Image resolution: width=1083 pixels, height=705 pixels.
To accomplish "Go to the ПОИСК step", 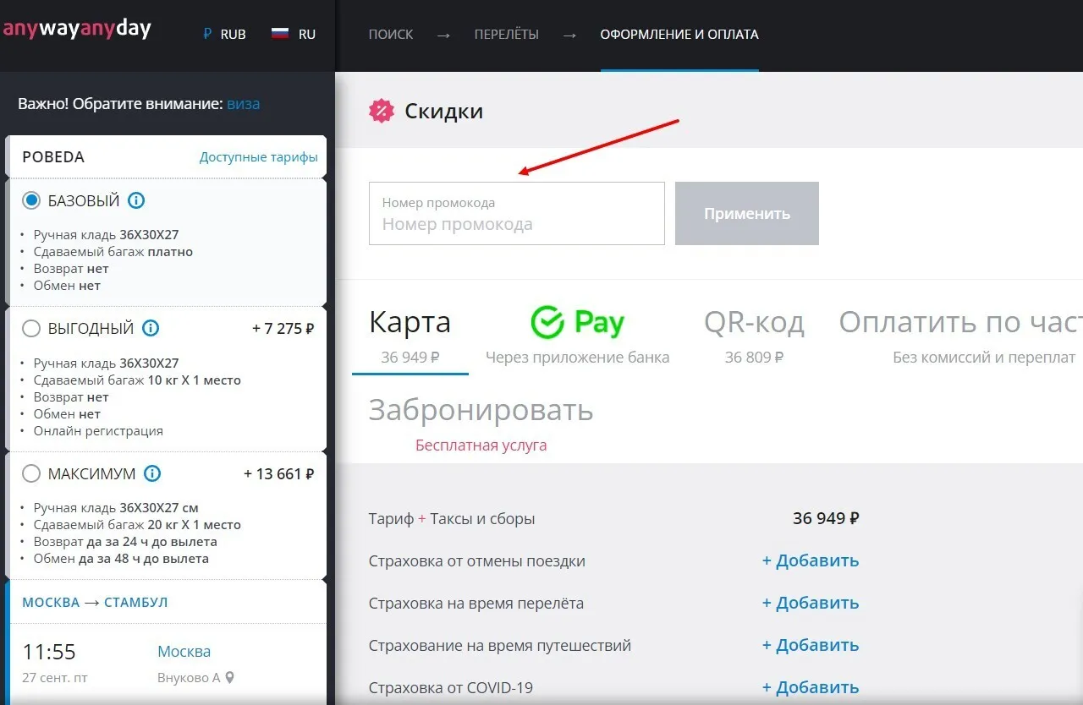I will [391, 35].
